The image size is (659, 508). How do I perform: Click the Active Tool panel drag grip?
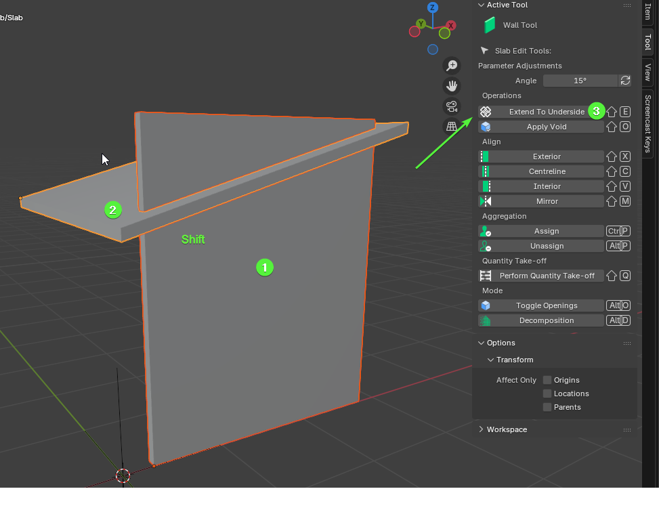coord(627,5)
